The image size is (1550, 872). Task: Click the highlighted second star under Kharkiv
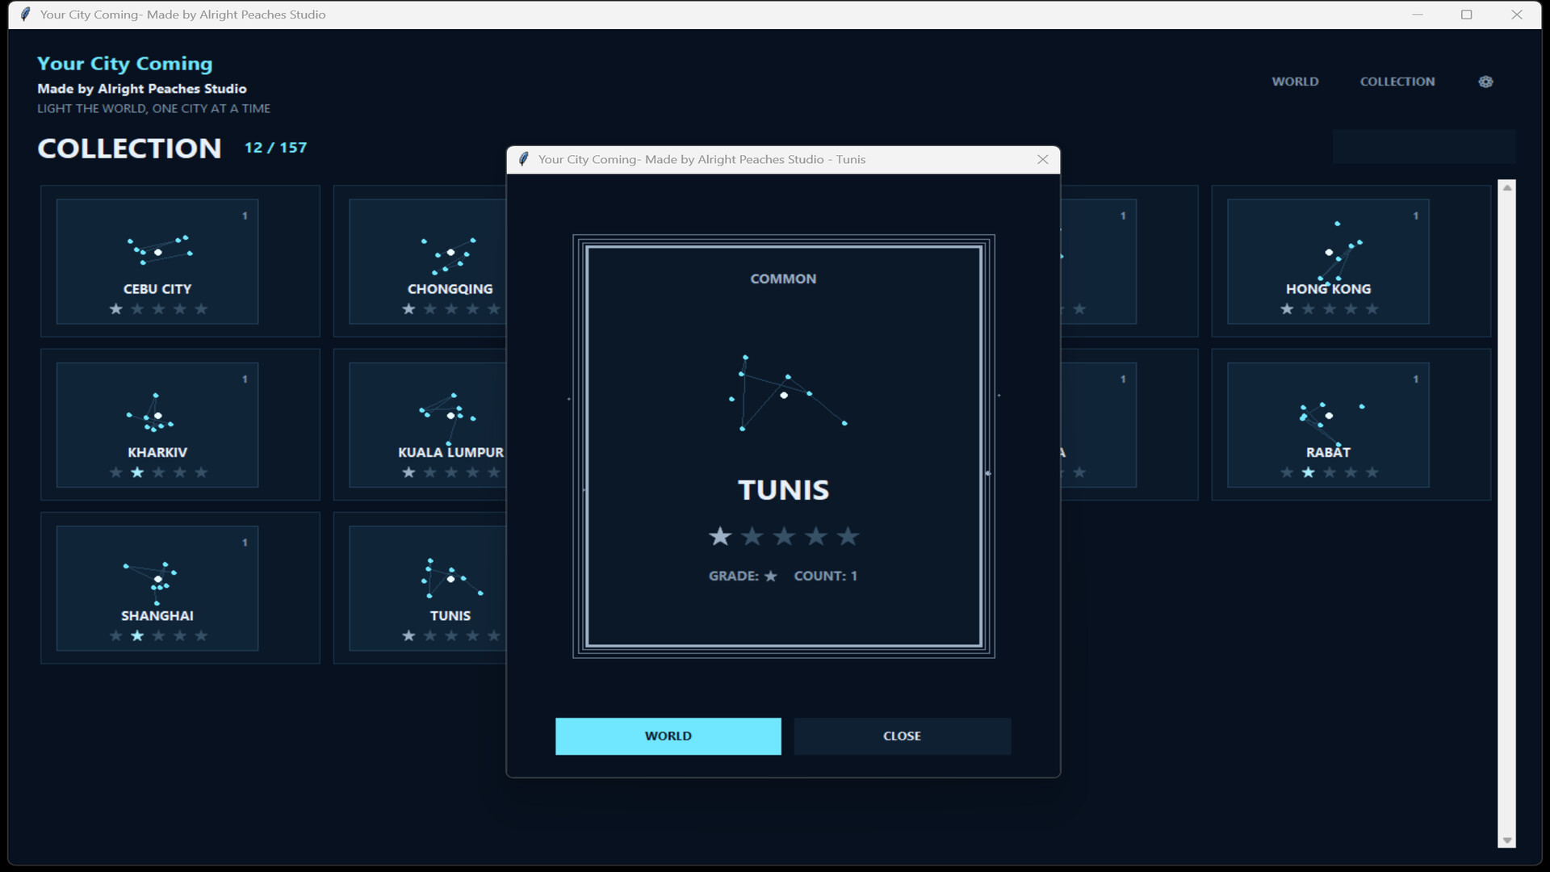click(137, 472)
